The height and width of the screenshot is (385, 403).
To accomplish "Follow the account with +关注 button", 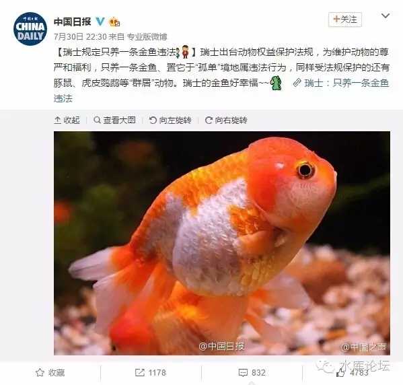I will coord(345,20).
